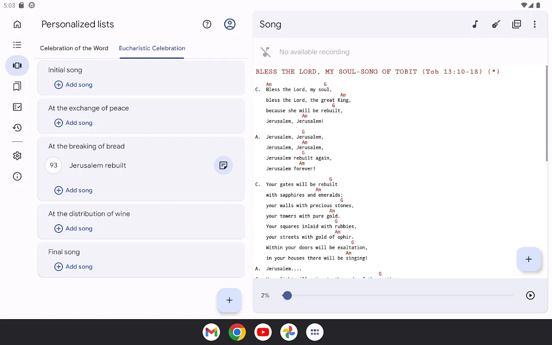Open the PDF export icon
This screenshot has height=345, width=552.
click(x=516, y=25)
